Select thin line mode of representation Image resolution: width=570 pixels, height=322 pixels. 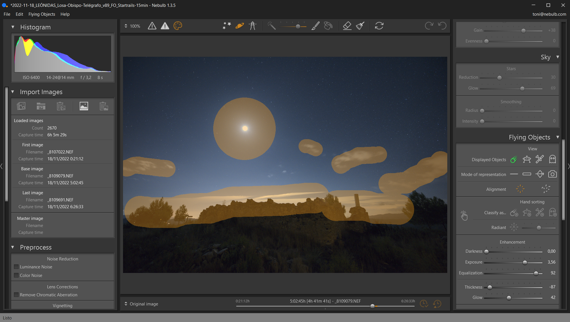click(x=514, y=174)
